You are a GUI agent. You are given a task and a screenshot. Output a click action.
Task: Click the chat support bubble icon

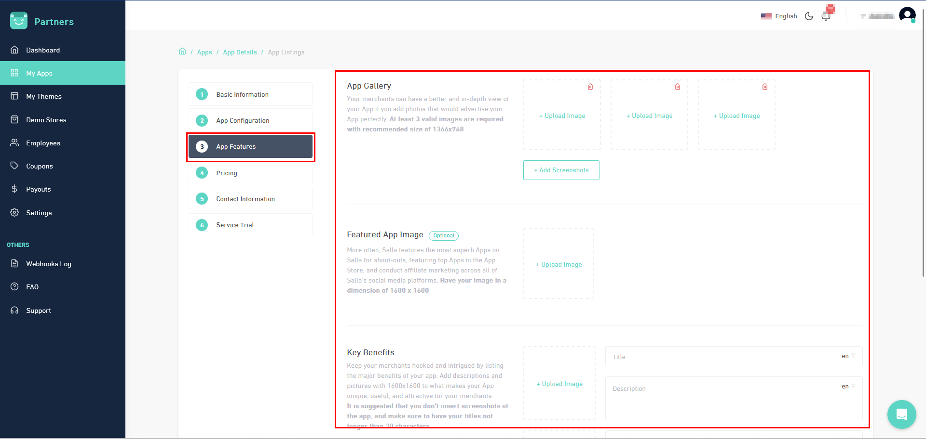tap(901, 414)
